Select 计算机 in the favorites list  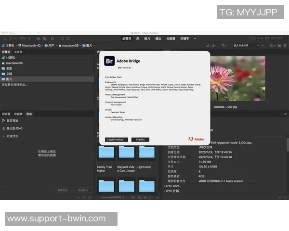point(10,57)
